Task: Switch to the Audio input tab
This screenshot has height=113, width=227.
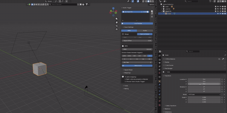Action: pyautogui.click(x=145, y=31)
